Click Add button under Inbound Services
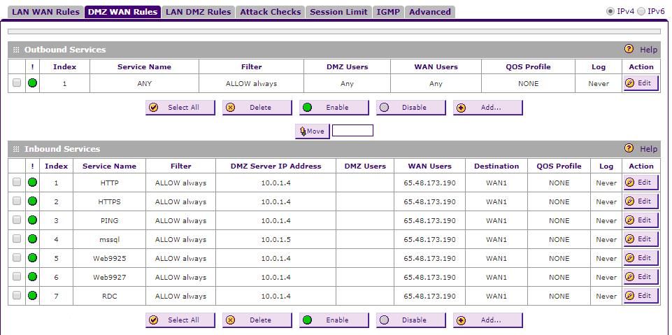Image resolution: width=672 pixels, height=335 pixels. tap(487, 320)
